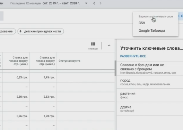Click 'Non-Brands, бонсай клуб, ниваки, икеа, олх' subtext
183x130 pixels.
[x=148, y=73]
